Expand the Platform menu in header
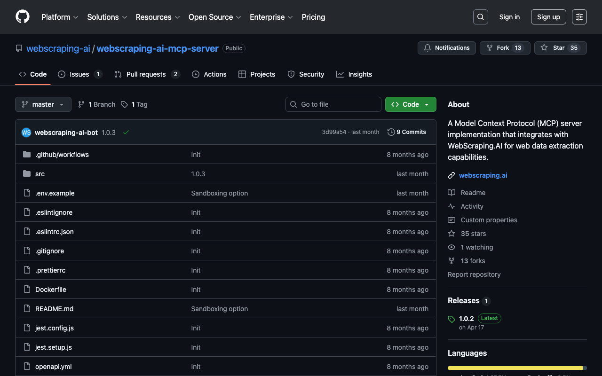 (60, 17)
